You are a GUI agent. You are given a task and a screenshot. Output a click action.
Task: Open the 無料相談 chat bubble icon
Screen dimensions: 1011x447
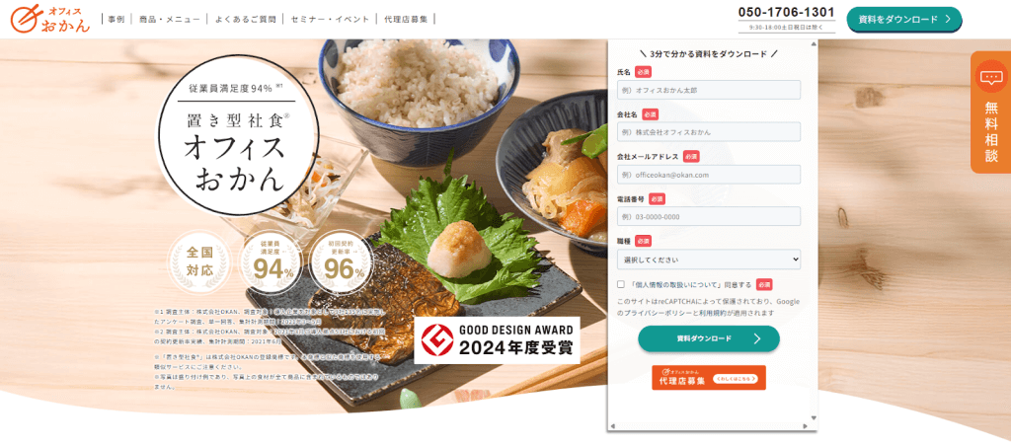point(991,77)
